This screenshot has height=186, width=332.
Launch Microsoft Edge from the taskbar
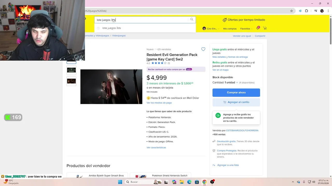pos(189,182)
